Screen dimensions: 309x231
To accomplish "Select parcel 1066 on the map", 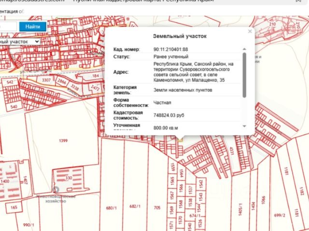I will click(x=264, y=200).
